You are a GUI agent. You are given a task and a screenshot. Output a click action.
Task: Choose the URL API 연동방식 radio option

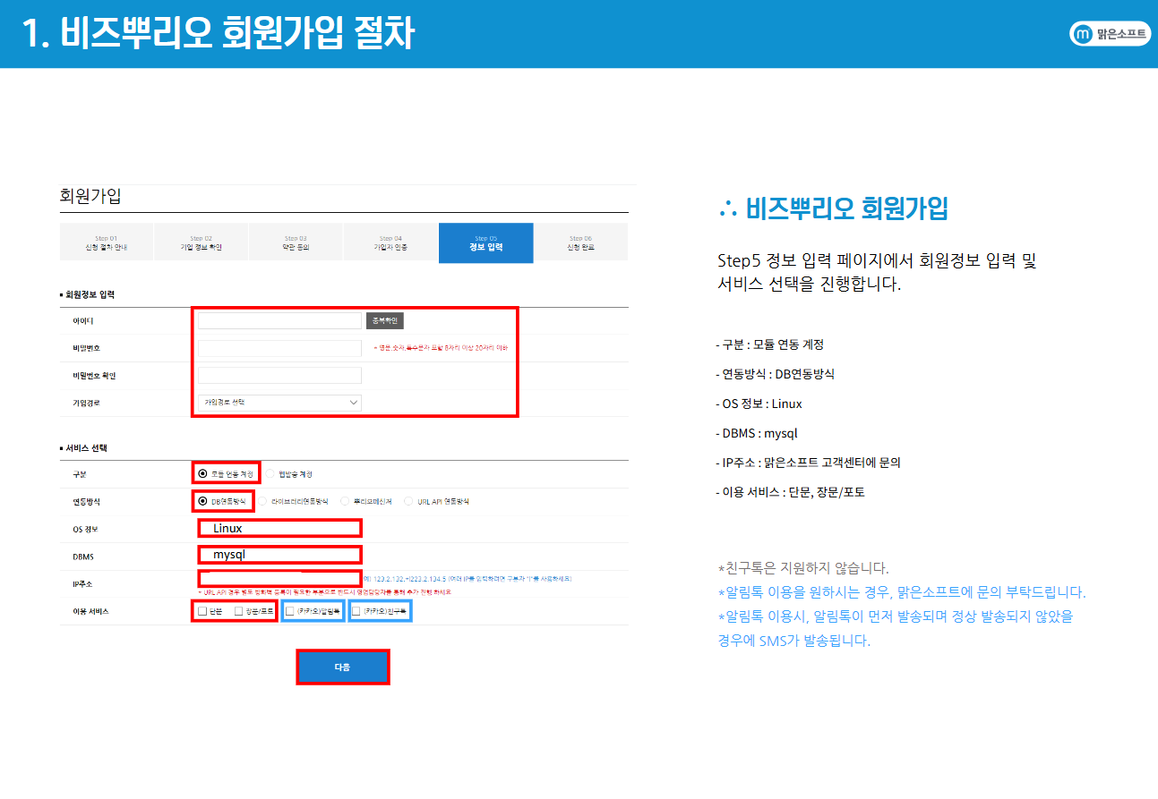[408, 501]
